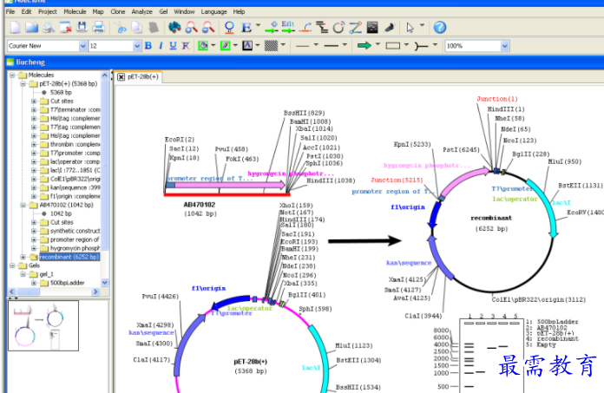Click the binoculars Find icon
This screenshot has width=604, height=393.
point(175,28)
